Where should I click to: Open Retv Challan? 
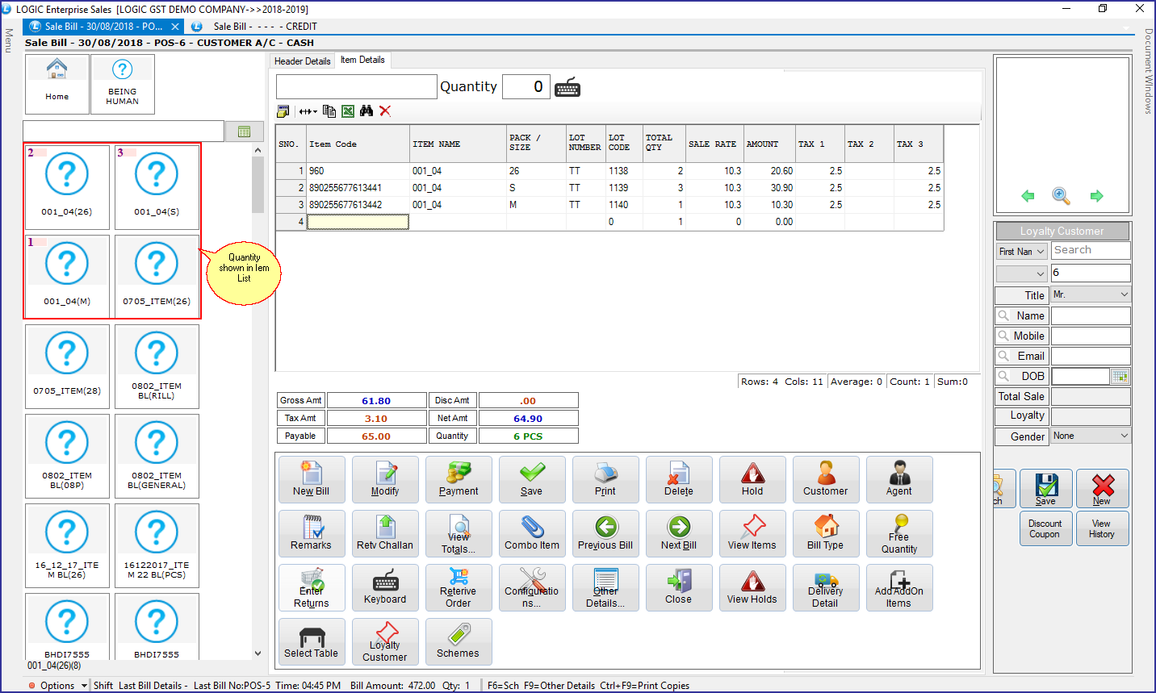(385, 533)
